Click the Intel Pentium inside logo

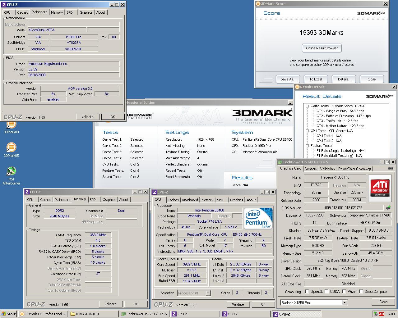[258, 219]
